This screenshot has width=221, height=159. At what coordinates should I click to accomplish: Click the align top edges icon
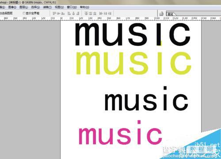[x=54, y=13]
